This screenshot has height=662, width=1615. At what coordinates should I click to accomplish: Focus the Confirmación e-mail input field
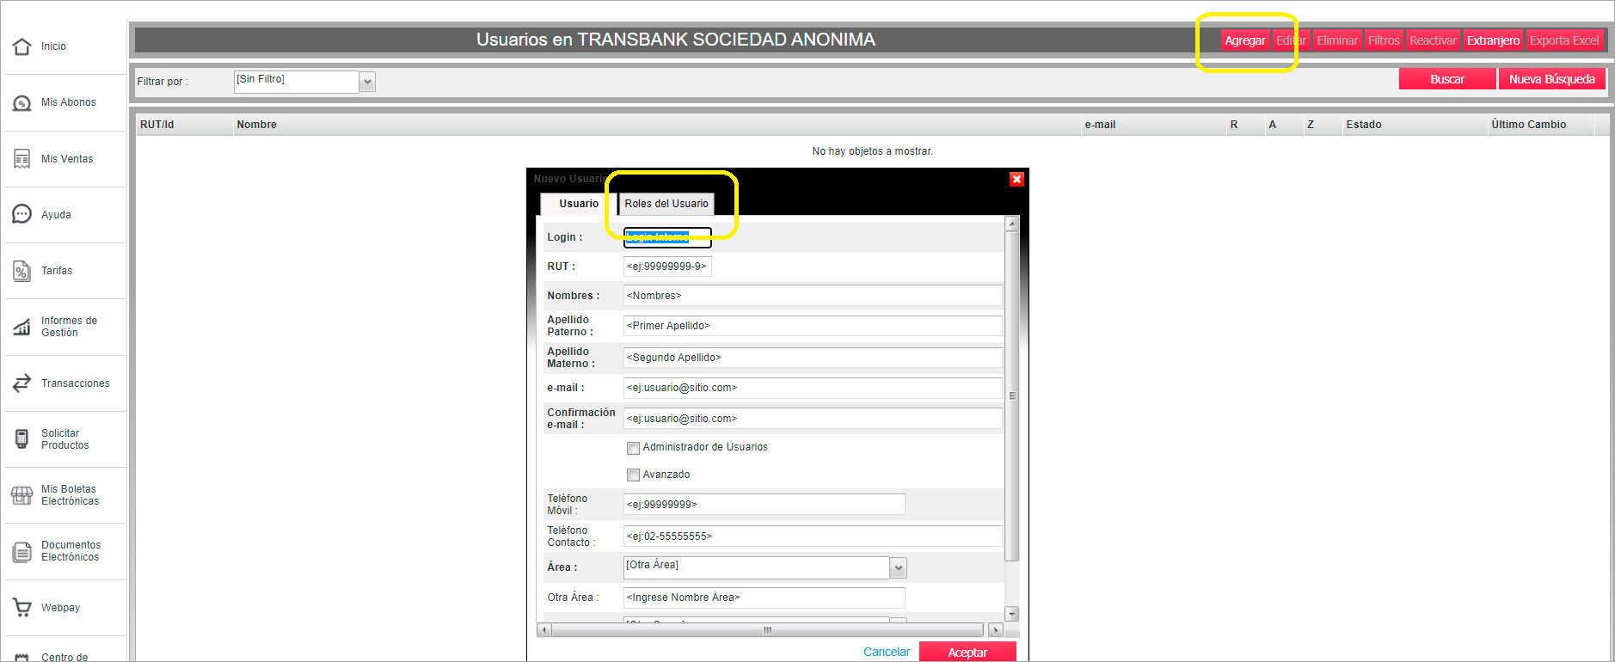coord(813,419)
